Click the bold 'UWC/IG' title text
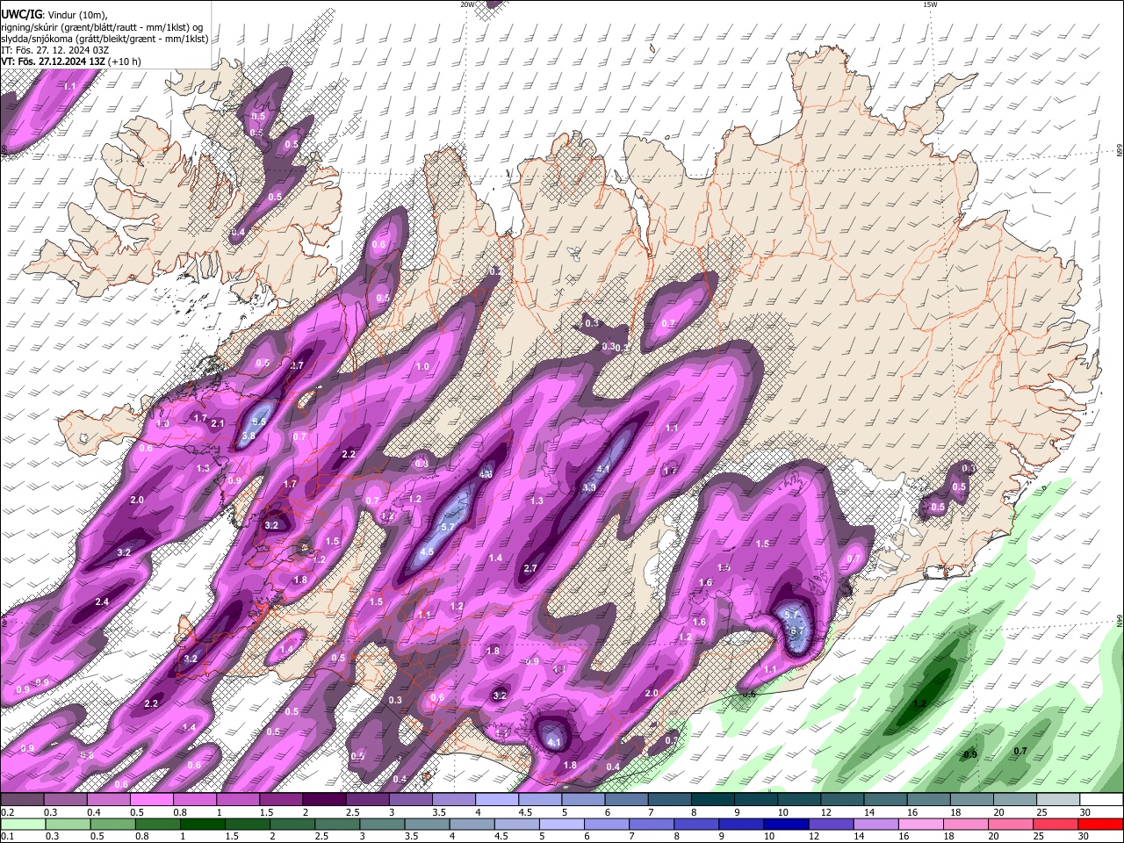1124x843 pixels. point(20,15)
